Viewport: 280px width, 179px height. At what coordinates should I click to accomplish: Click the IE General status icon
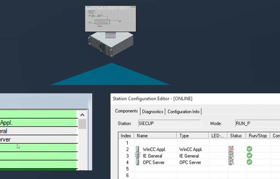[x=231, y=156]
